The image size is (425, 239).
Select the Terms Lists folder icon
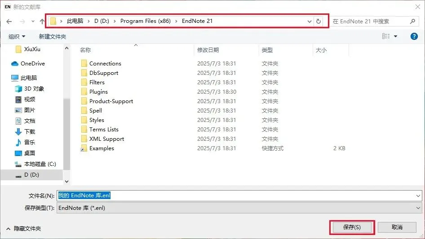click(84, 130)
